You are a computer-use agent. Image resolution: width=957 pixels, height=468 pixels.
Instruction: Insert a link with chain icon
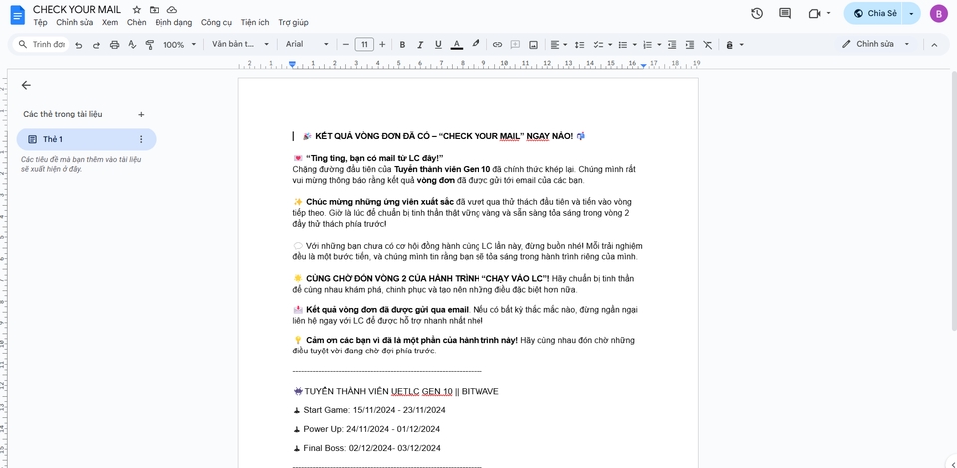click(x=498, y=45)
